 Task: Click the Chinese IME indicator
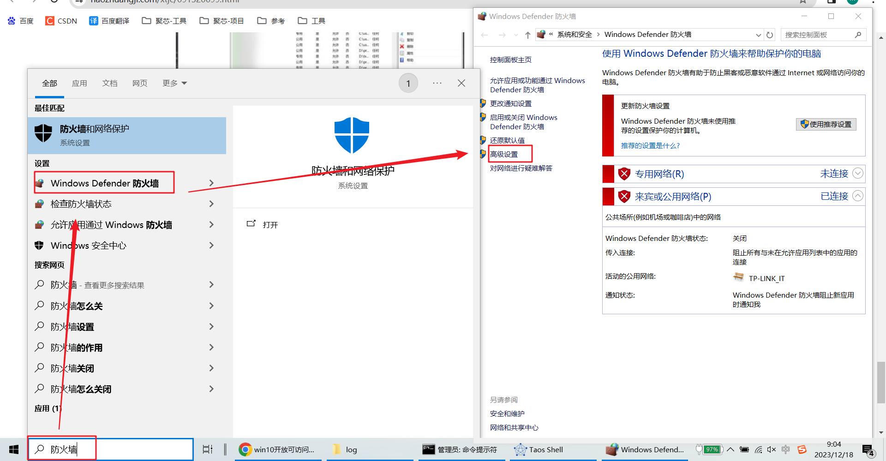coord(786,449)
